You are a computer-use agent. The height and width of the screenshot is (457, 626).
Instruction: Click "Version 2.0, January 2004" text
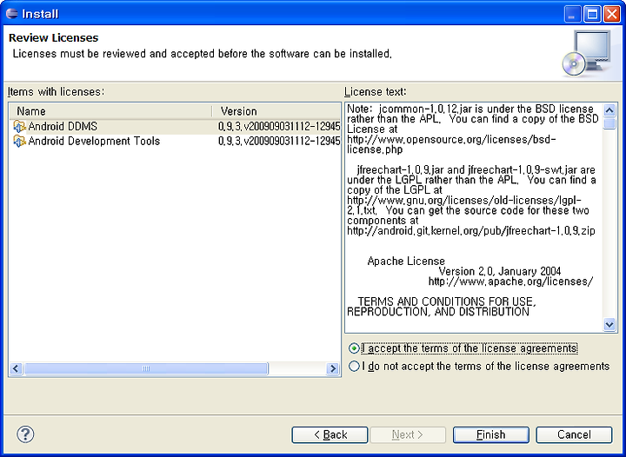pyautogui.click(x=499, y=272)
